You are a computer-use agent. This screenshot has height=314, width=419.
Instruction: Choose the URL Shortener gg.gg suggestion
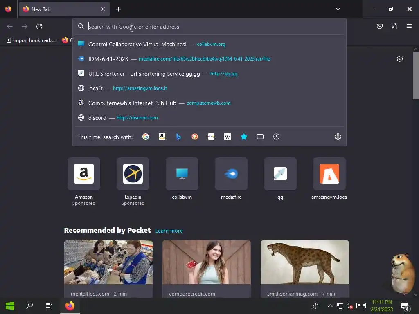209,74
